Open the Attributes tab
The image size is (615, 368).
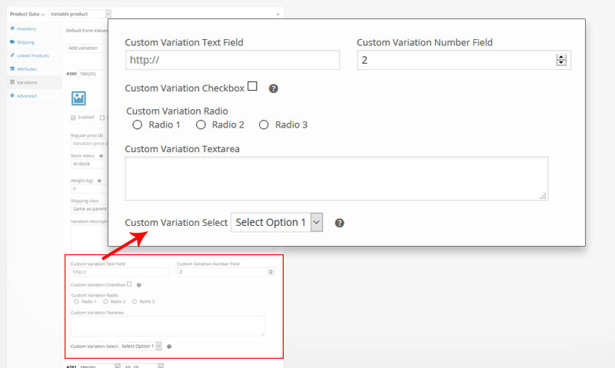tap(34, 68)
